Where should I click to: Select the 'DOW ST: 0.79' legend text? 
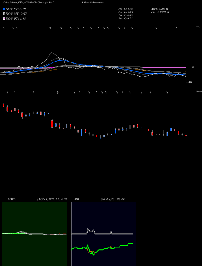coord(16,9)
